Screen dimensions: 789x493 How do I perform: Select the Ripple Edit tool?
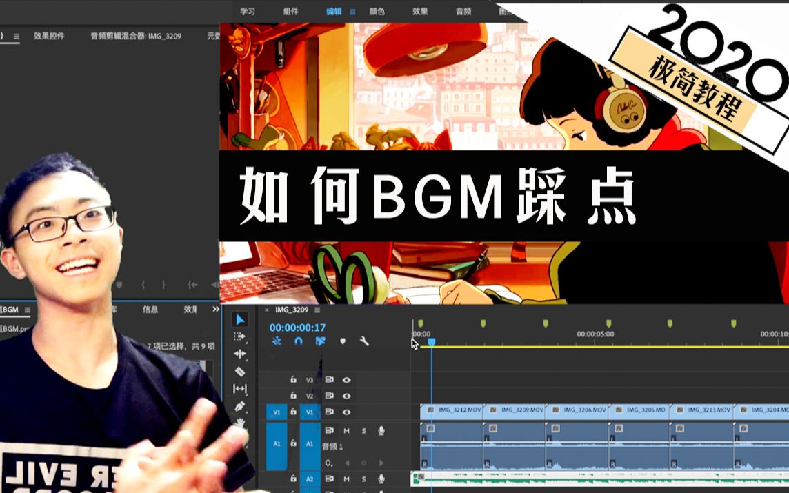pos(239,352)
